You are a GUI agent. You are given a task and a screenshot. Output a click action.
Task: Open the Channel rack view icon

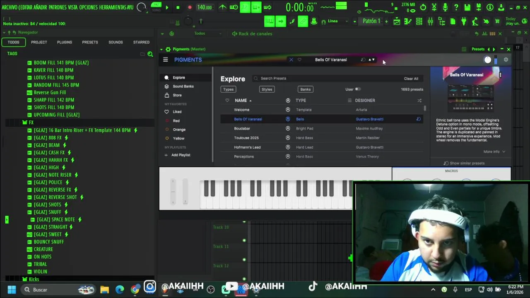pyautogui.click(x=419, y=22)
